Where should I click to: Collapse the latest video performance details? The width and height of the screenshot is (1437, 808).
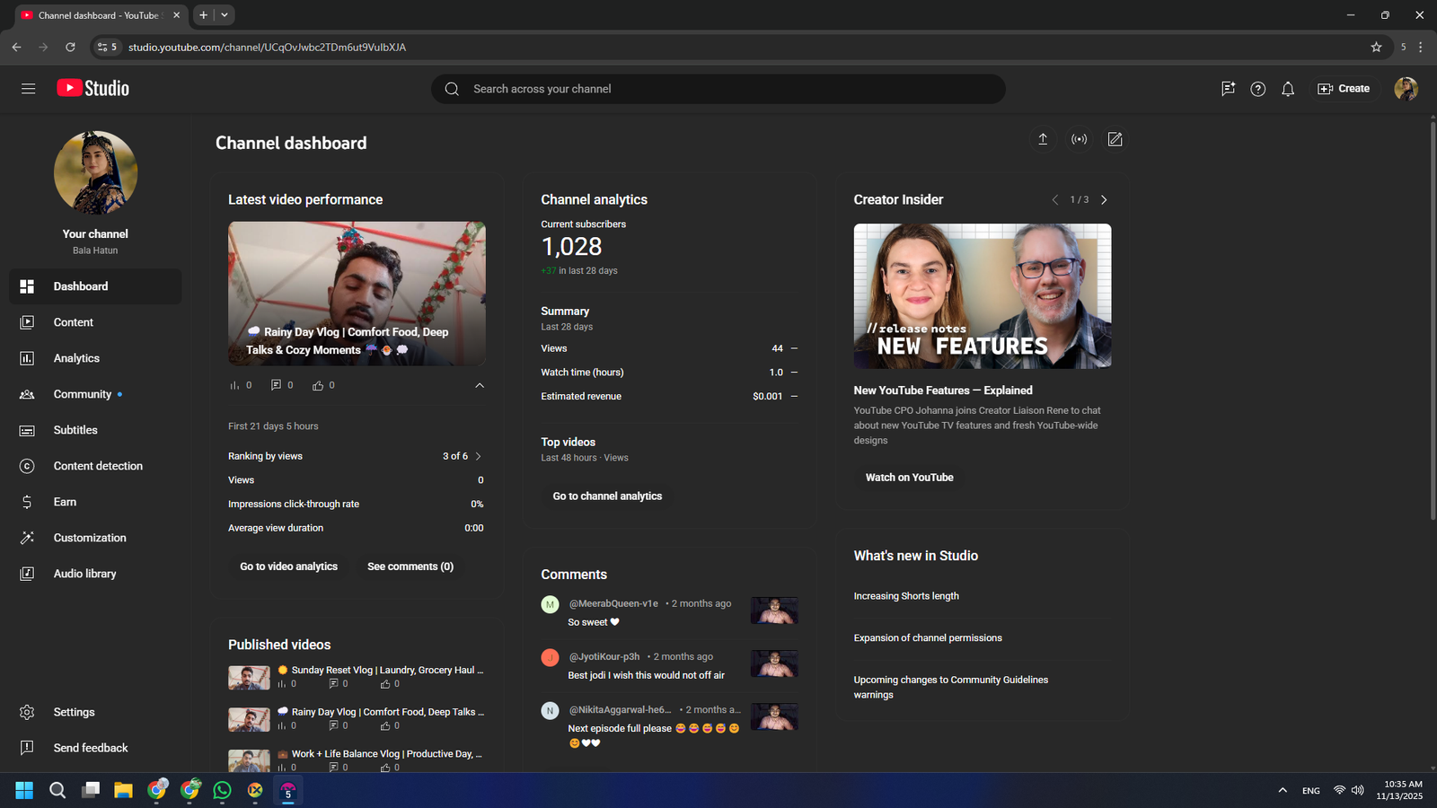point(480,385)
